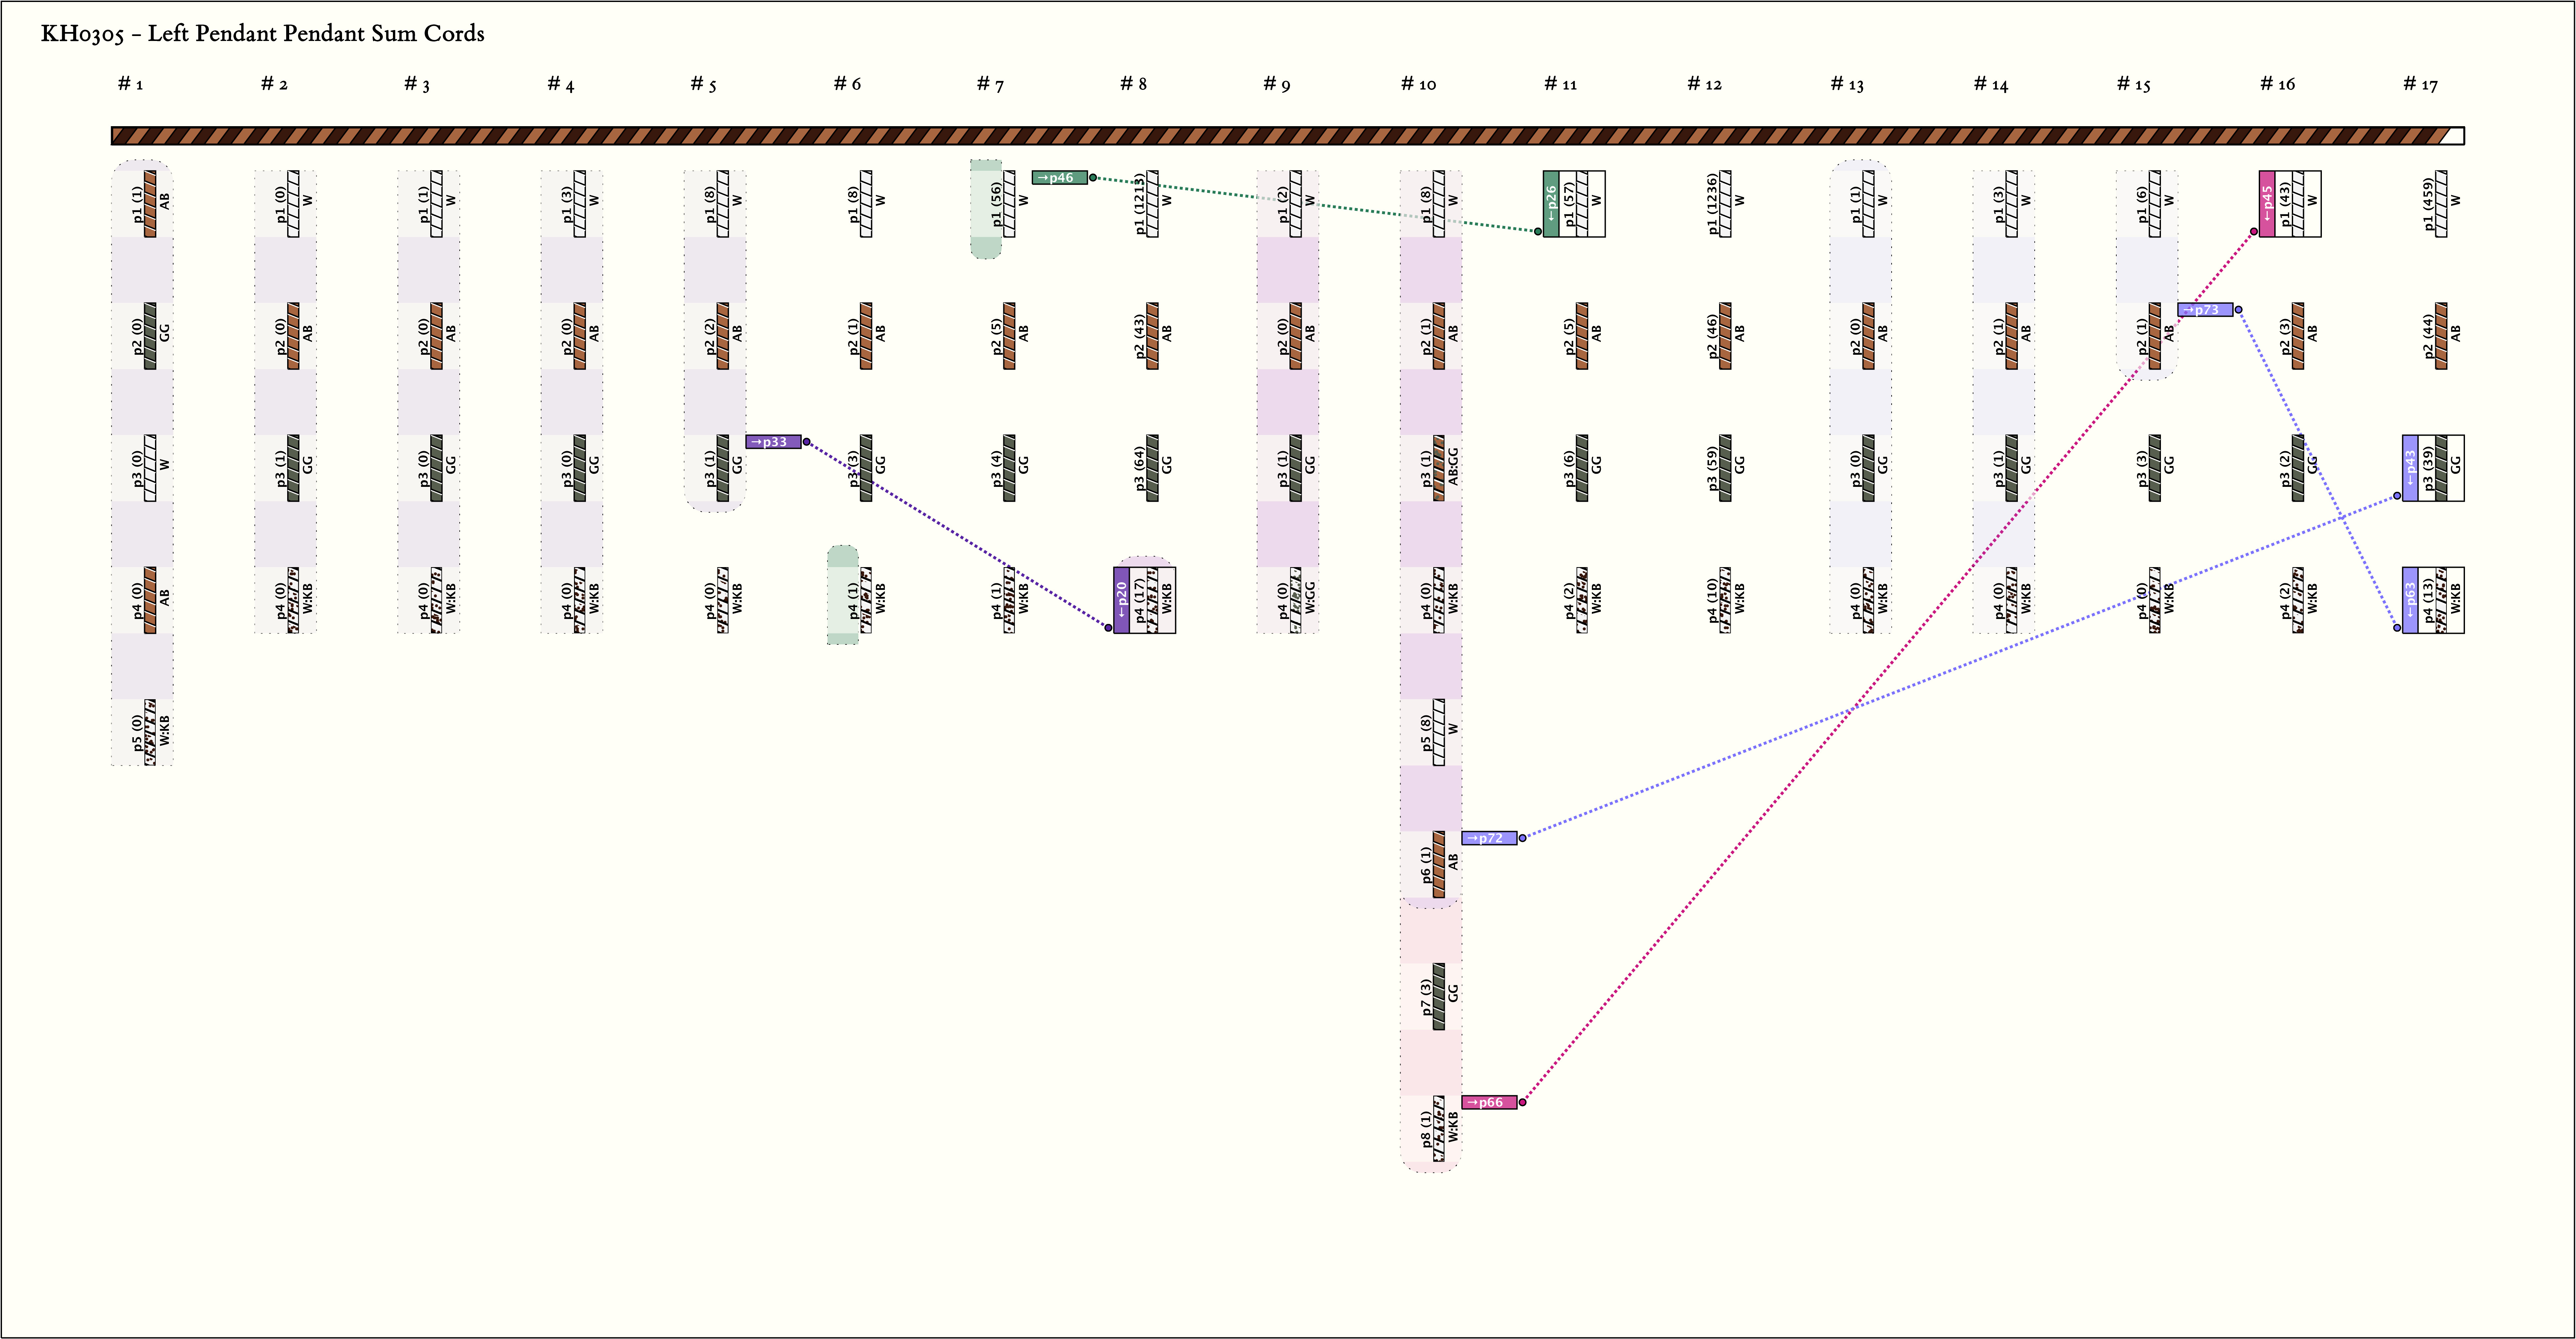Select the p1 (459) cord in group 17
Screen dimensions: 2576x1339
[x=2441, y=204]
